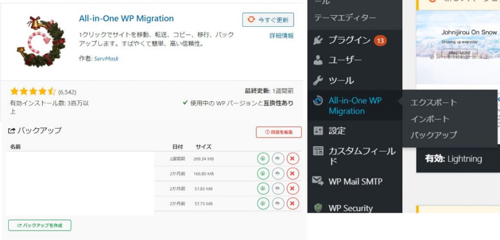500x240 pixels.
Task: Select All-in-One WP Migration in admin sidebar
Action: tap(355, 106)
